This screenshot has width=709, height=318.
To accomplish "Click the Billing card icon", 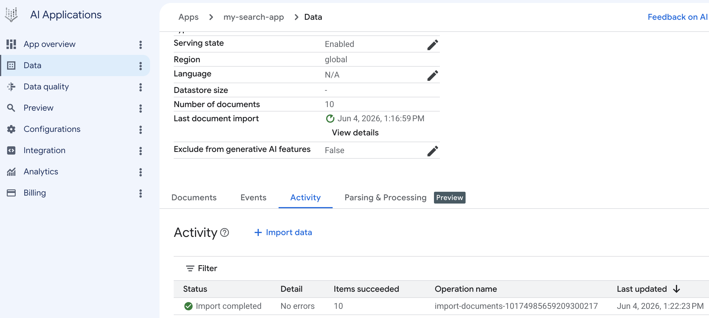I will 11,193.
